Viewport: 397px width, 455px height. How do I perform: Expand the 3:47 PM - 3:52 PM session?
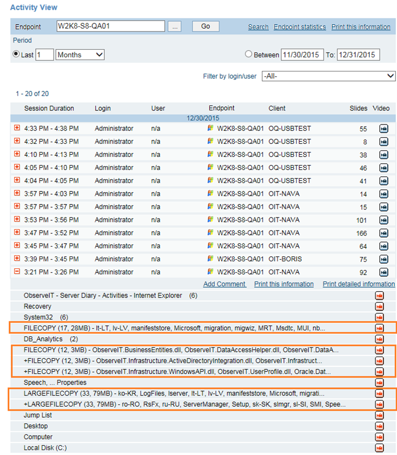(x=17, y=233)
